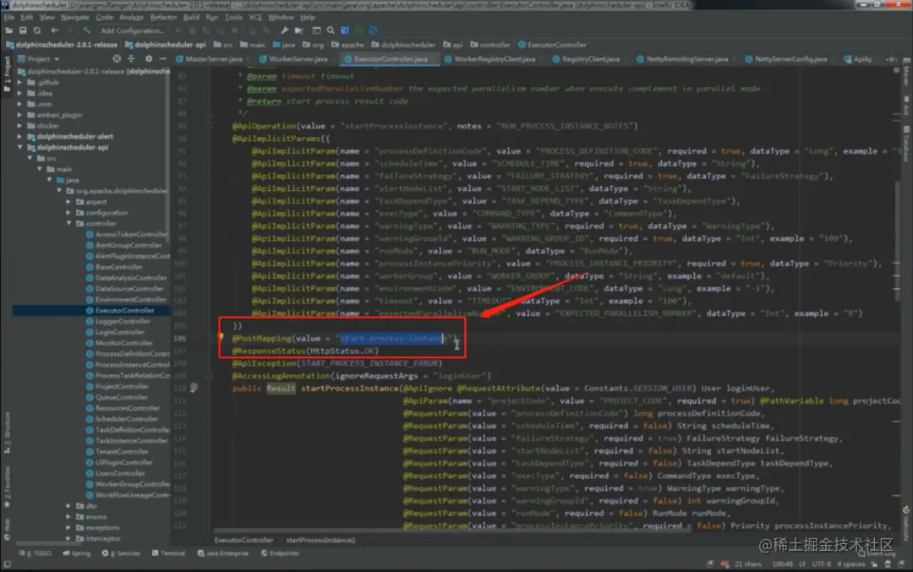Select AccessTokenController in tree
Image resolution: width=913 pixels, height=572 pixels.
pyautogui.click(x=126, y=235)
